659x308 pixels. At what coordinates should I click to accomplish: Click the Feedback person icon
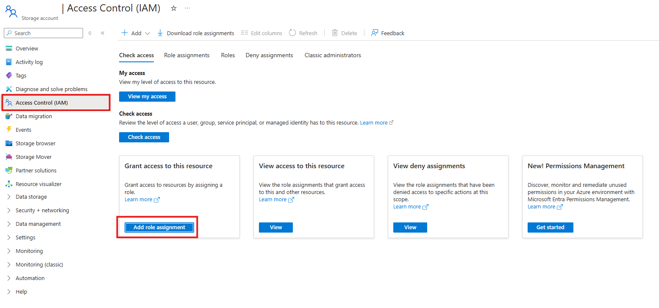pyautogui.click(x=375, y=33)
